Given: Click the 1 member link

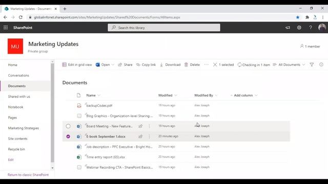Looking at the screenshot, I should (x=310, y=47).
